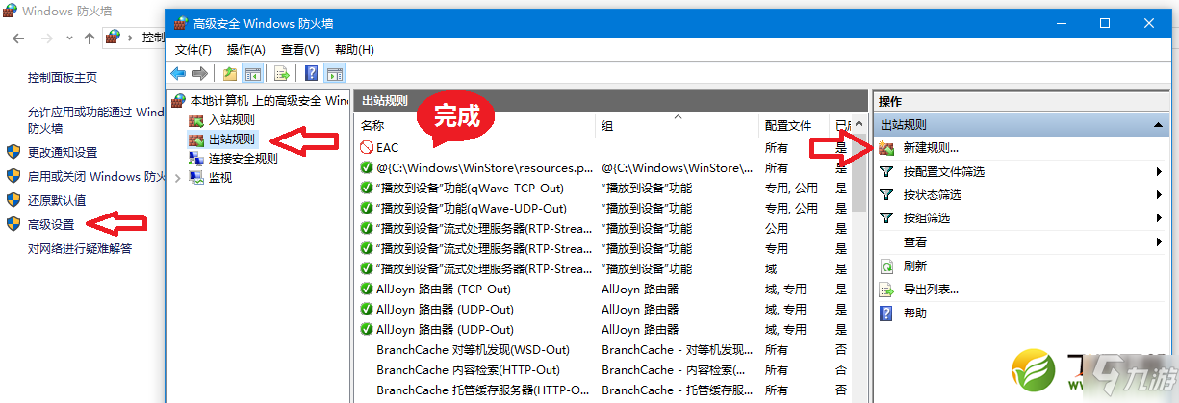Click 刷新 in the actions pane
The width and height of the screenshot is (1179, 403).
915,265
